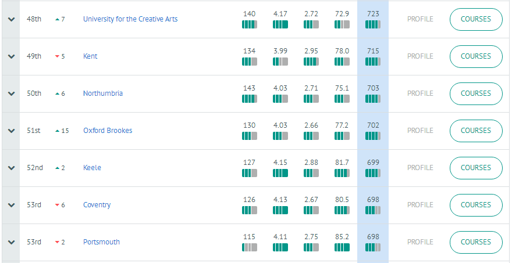Select Oxford Brookes' overall score 702

(x=373, y=125)
